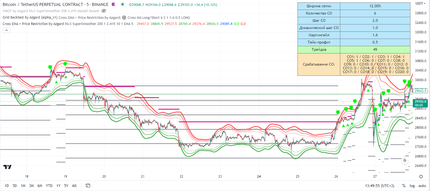Click the purple flag icon next to BINANCE
Image resolution: width=430 pixels, height=191 pixels.
tap(113, 4)
